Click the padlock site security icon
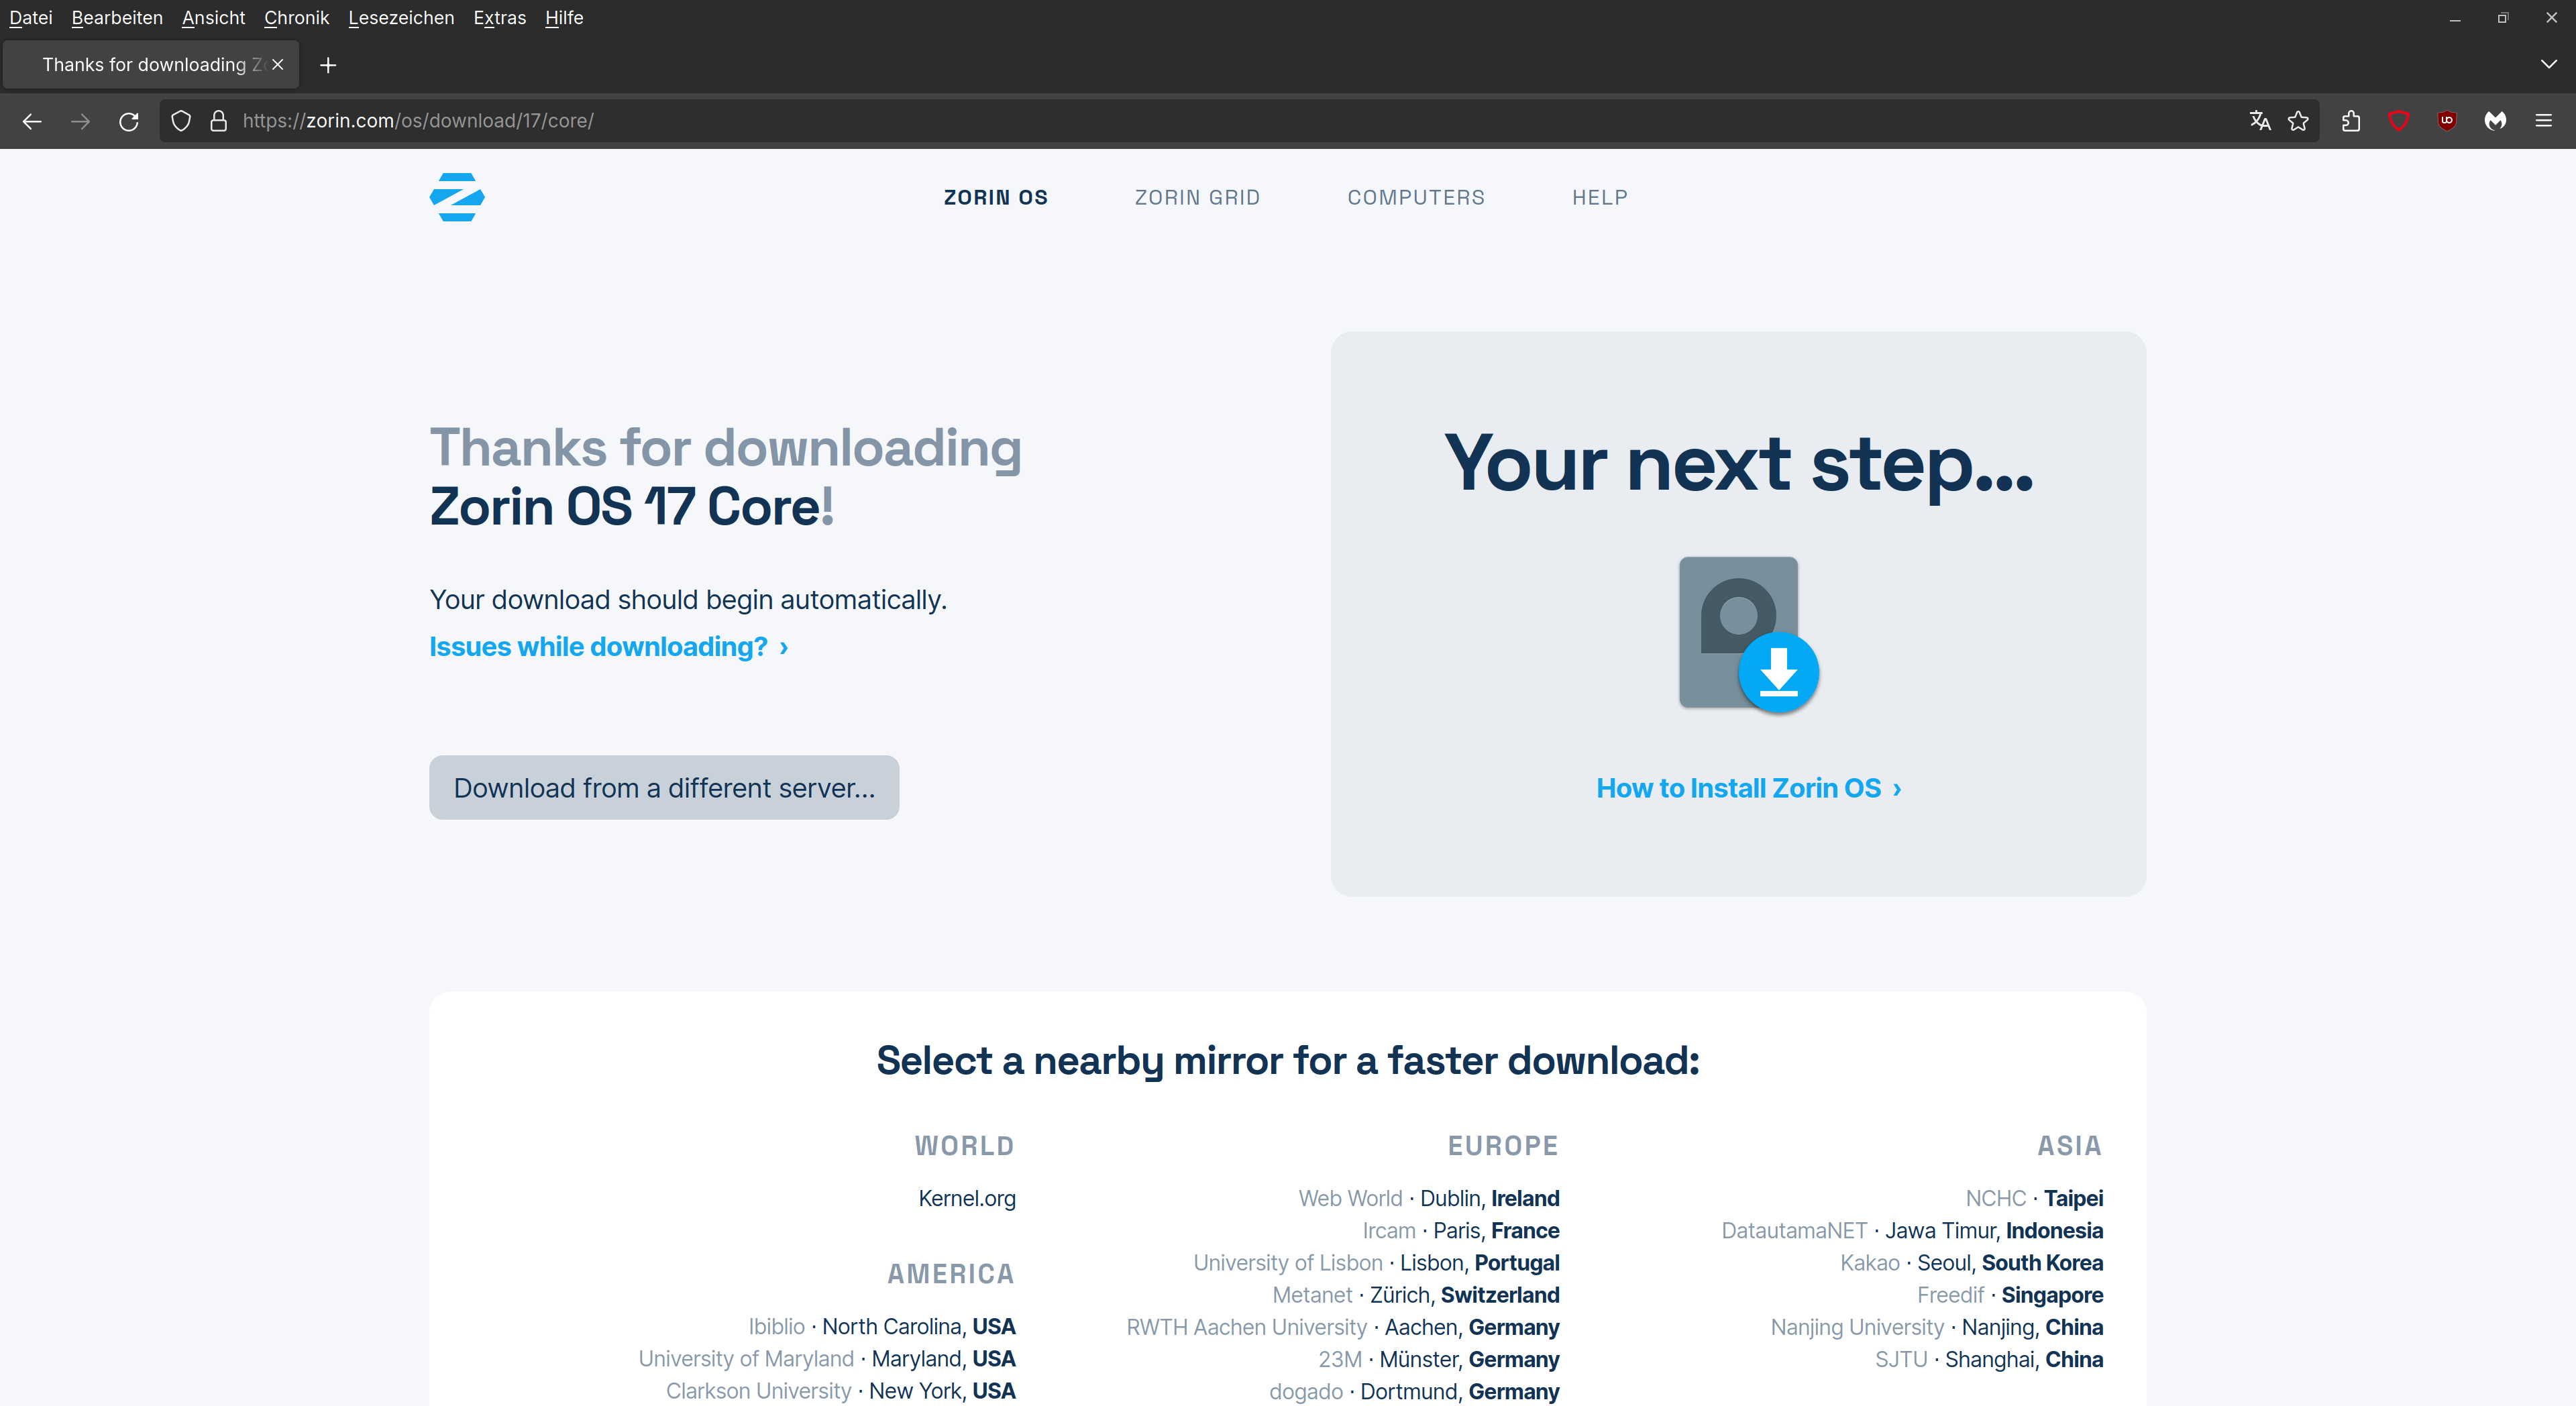The height and width of the screenshot is (1406, 2576). (218, 121)
